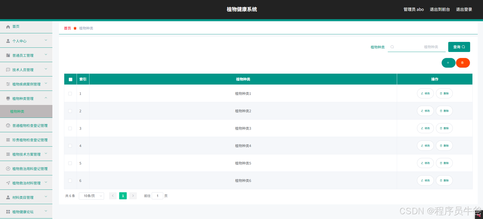Click 修改 edit button for 植物种类1
The height and width of the screenshot is (219, 483).
pyautogui.click(x=425, y=93)
